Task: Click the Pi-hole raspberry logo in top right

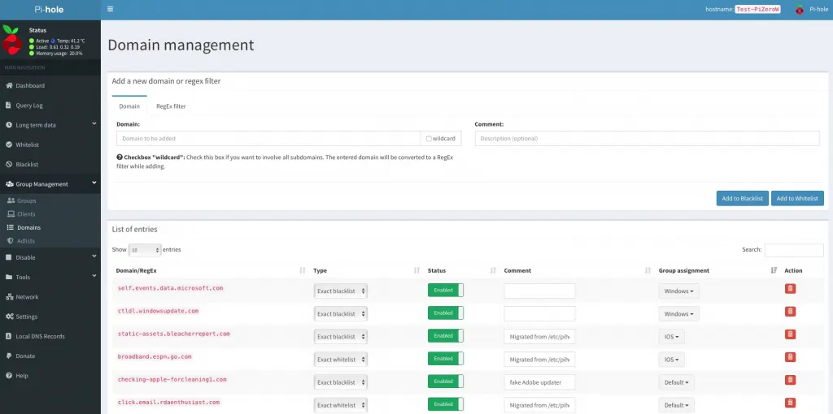Action: [799, 10]
